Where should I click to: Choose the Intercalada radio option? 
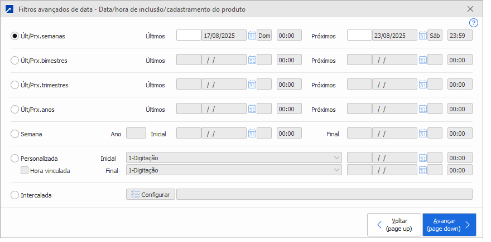tap(15, 195)
